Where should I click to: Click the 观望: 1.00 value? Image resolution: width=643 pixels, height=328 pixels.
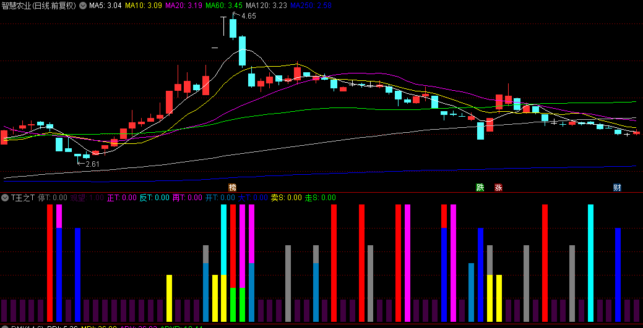point(87,198)
